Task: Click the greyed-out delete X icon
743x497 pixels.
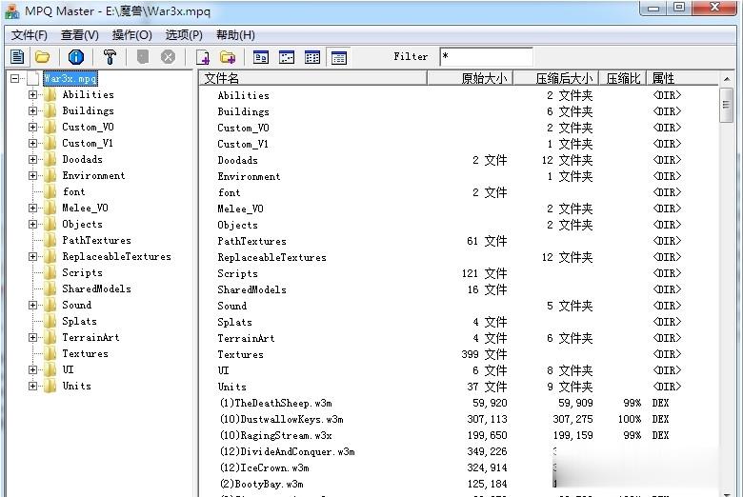Action: (168, 57)
